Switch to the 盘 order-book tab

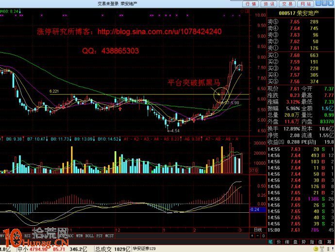point(295,242)
